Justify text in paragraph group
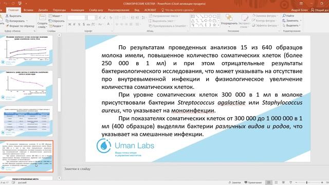This screenshot has height=185, width=329. 131,24
